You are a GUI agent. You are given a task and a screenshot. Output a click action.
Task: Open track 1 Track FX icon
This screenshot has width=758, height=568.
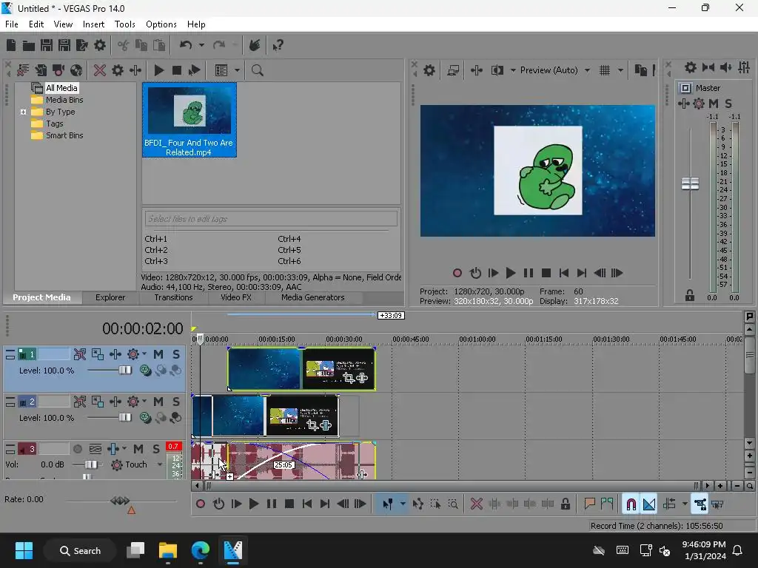coord(133,354)
